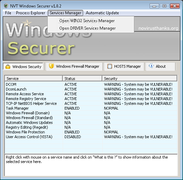Select the DCOM service row
This screenshot has height=180, width=183.
coord(91,84)
